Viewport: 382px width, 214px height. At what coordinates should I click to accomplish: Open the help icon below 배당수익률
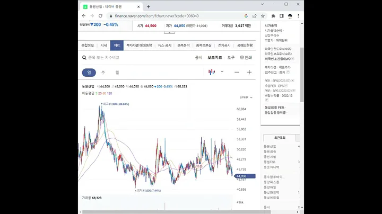(267, 100)
